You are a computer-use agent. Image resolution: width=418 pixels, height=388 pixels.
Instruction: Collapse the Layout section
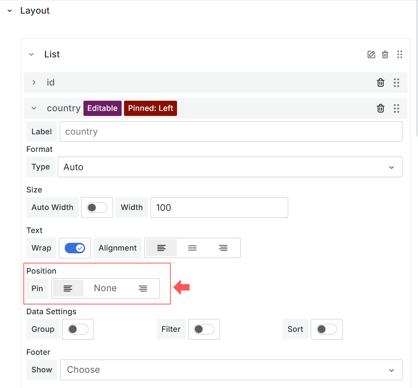click(10, 11)
